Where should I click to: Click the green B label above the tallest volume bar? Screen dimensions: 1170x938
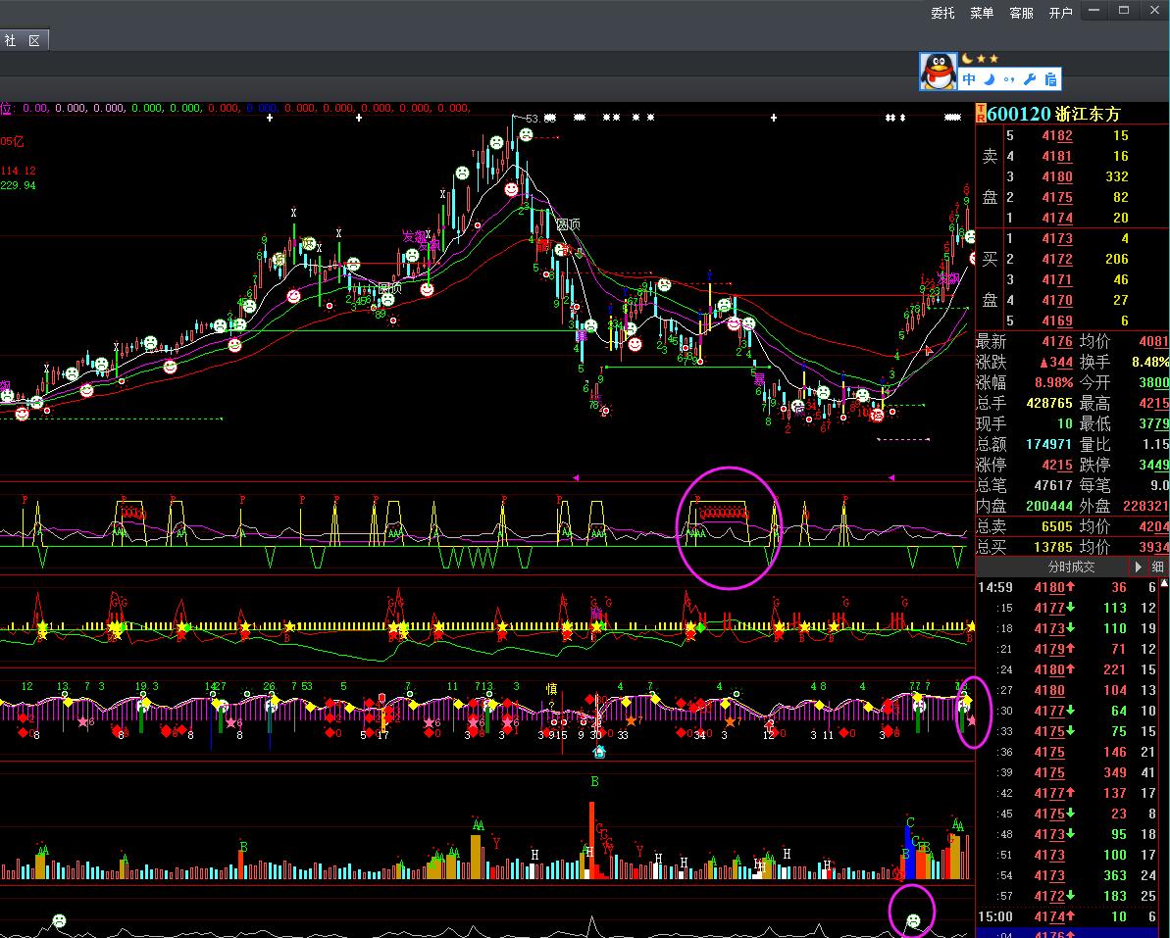point(594,781)
